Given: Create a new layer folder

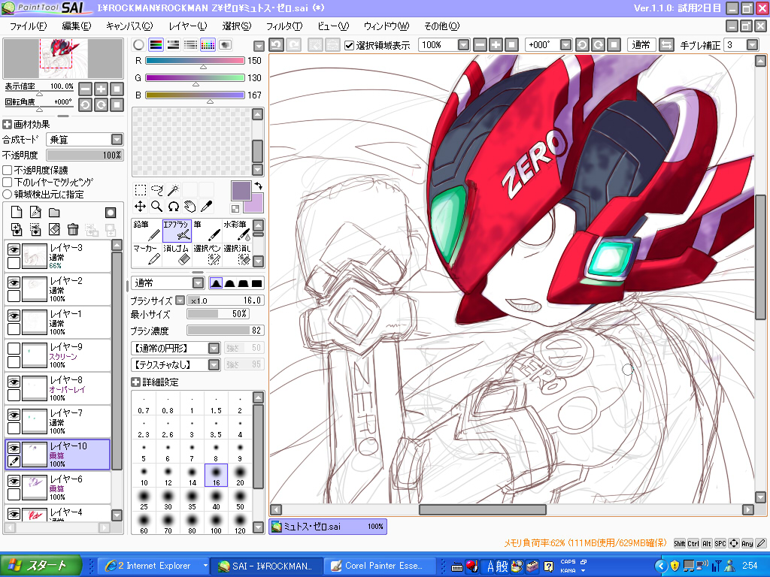Looking at the screenshot, I should tap(54, 213).
